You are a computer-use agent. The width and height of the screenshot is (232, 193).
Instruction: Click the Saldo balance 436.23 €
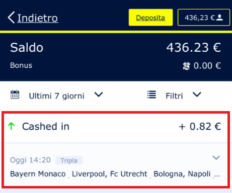(194, 48)
